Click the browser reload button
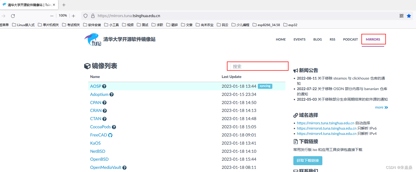 pyautogui.click(x=13, y=16)
